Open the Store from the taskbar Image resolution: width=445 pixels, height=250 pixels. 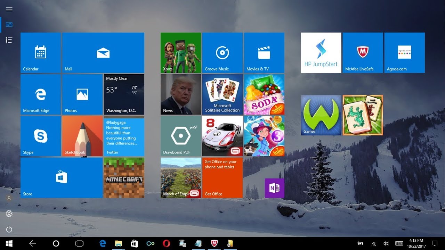[134, 243]
